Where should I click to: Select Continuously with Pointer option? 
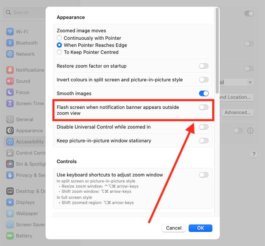59,38
